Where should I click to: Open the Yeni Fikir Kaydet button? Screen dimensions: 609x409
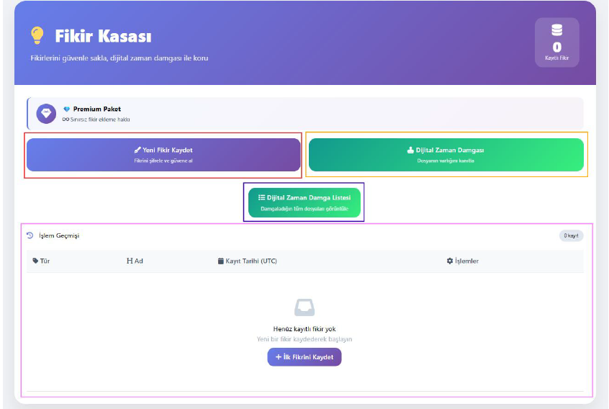(163, 155)
